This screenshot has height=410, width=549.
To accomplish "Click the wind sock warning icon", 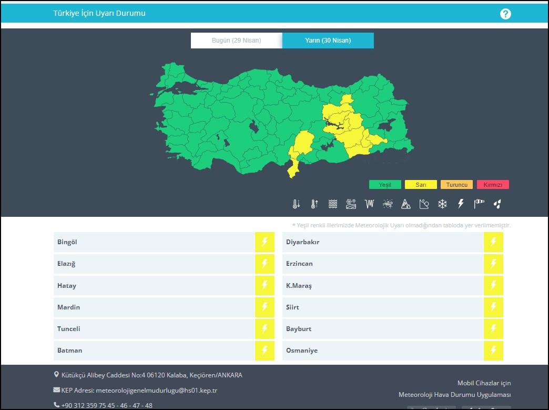I will coord(479,204).
